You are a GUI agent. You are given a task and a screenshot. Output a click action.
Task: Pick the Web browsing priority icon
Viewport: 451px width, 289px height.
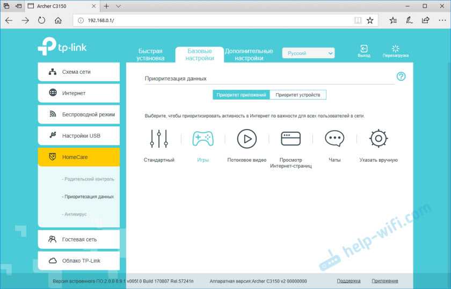pyautogui.click(x=290, y=139)
